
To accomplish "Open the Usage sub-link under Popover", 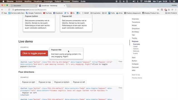I will (135, 46).
